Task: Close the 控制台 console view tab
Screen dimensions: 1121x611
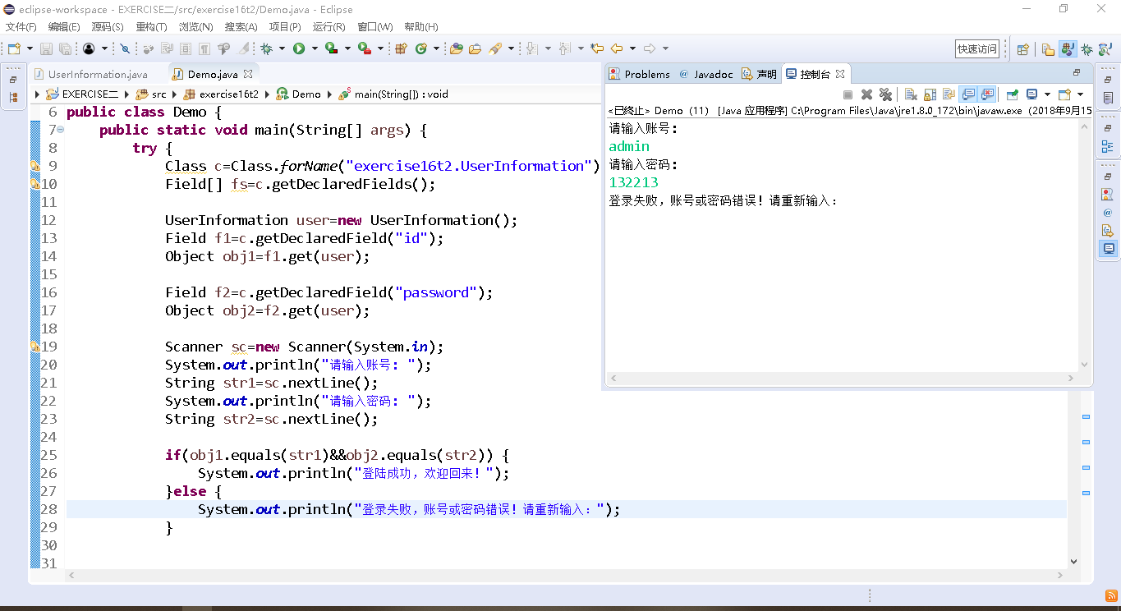Action: click(x=840, y=74)
